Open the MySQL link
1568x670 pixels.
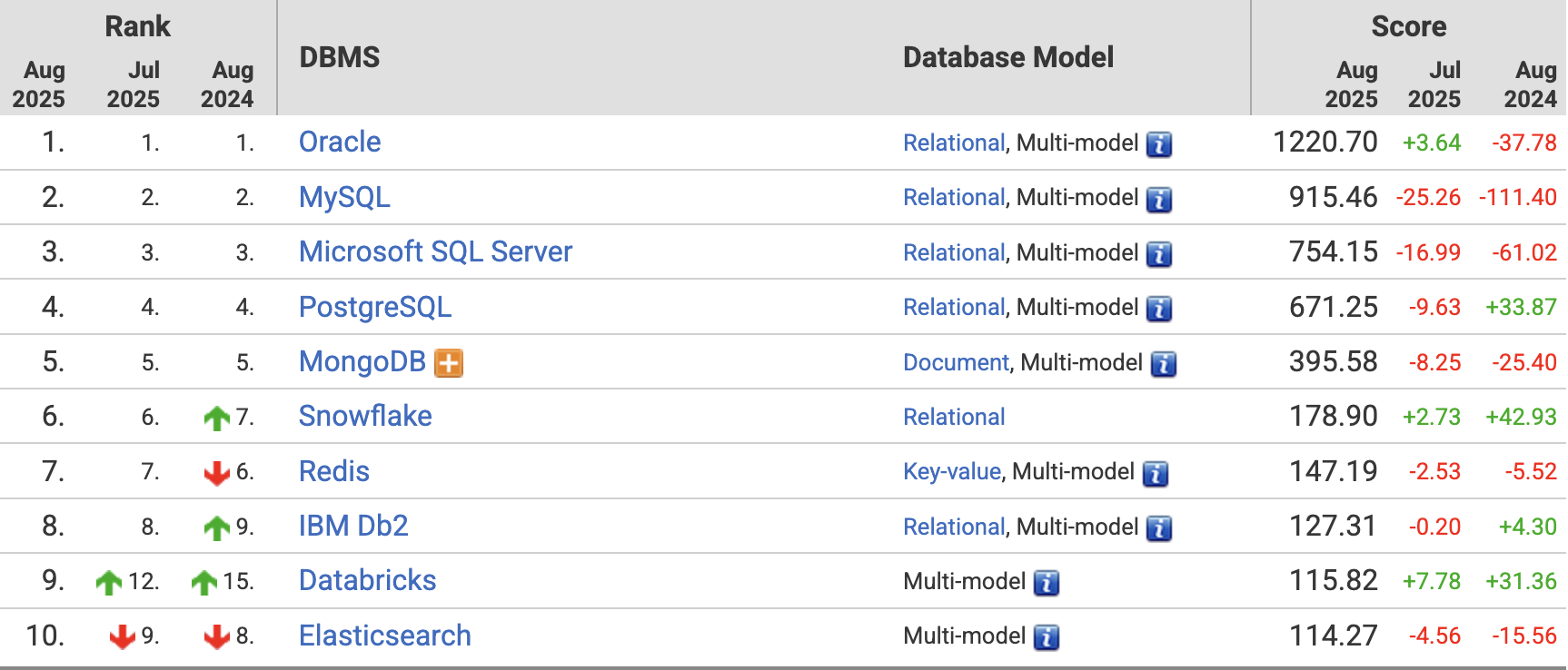(344, 197)
